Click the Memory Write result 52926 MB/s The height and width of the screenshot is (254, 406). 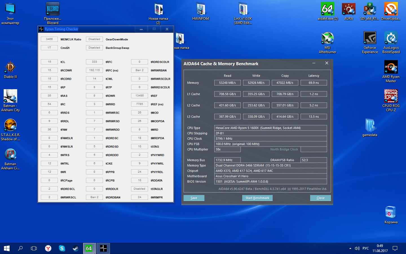coord(256,83)
